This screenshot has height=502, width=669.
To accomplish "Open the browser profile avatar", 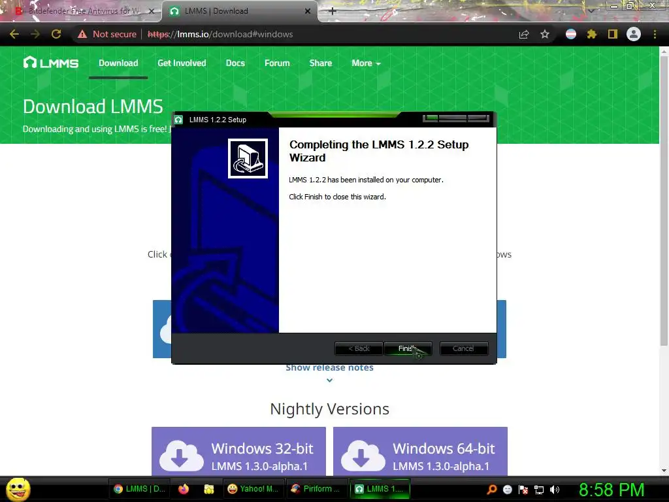I will tap(634, 34).
